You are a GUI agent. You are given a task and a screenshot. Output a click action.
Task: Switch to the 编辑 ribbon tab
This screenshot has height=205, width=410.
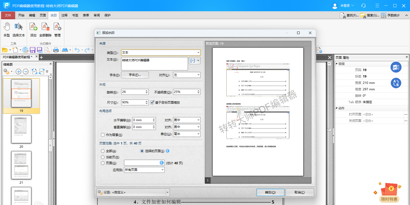32,15
